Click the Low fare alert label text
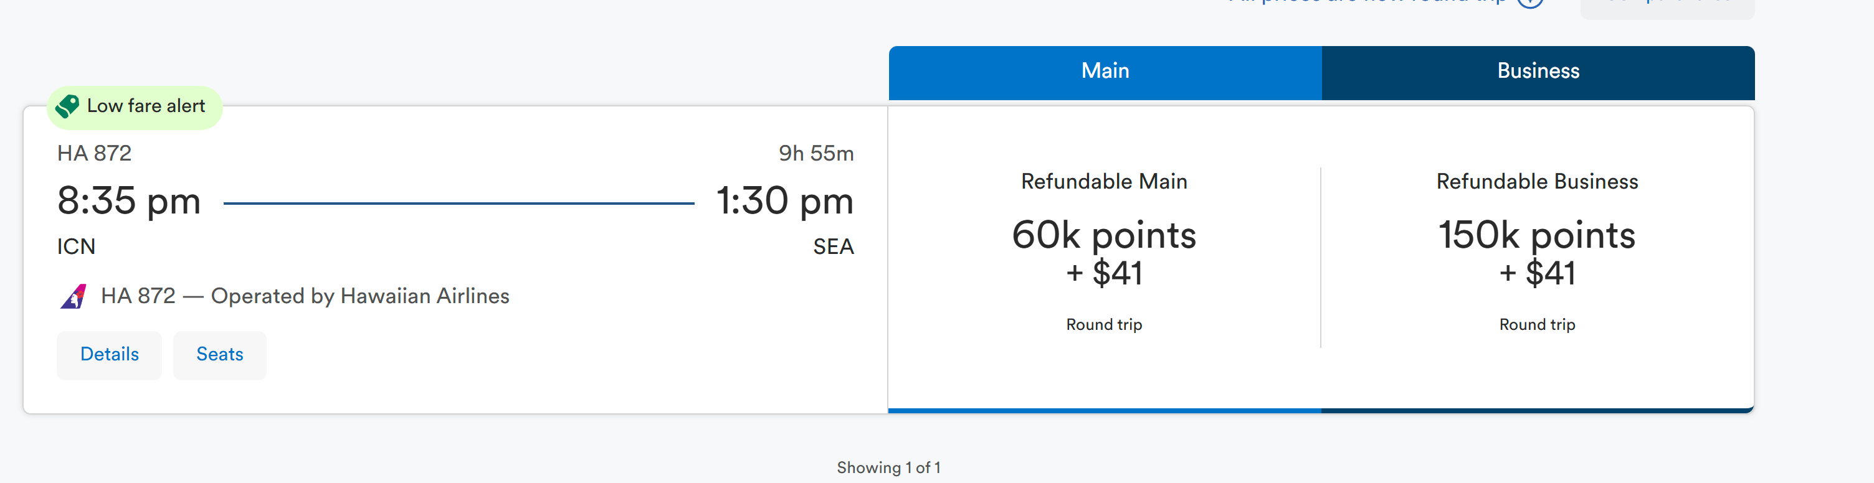This screenshot has width=1874, height=483. pos(146,106)
